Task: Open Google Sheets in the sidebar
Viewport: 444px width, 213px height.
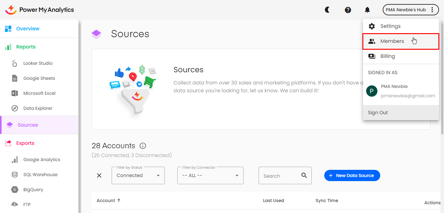Action: coord(39,78)
